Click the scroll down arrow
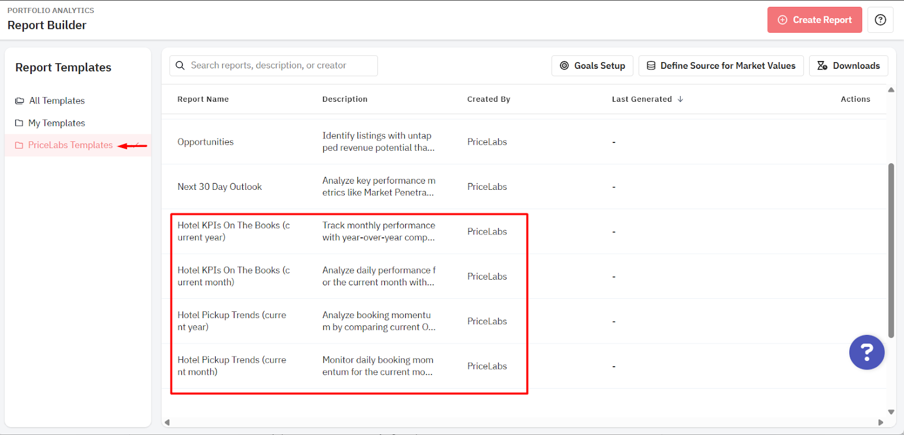The image size is (904, 435). coord(891,412)
